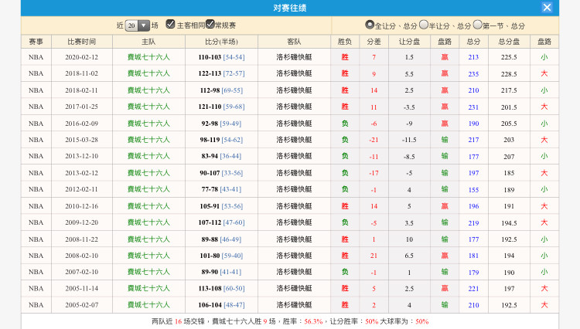Click the 总分盘 column header
580x329 pixels.
[509, 42]
